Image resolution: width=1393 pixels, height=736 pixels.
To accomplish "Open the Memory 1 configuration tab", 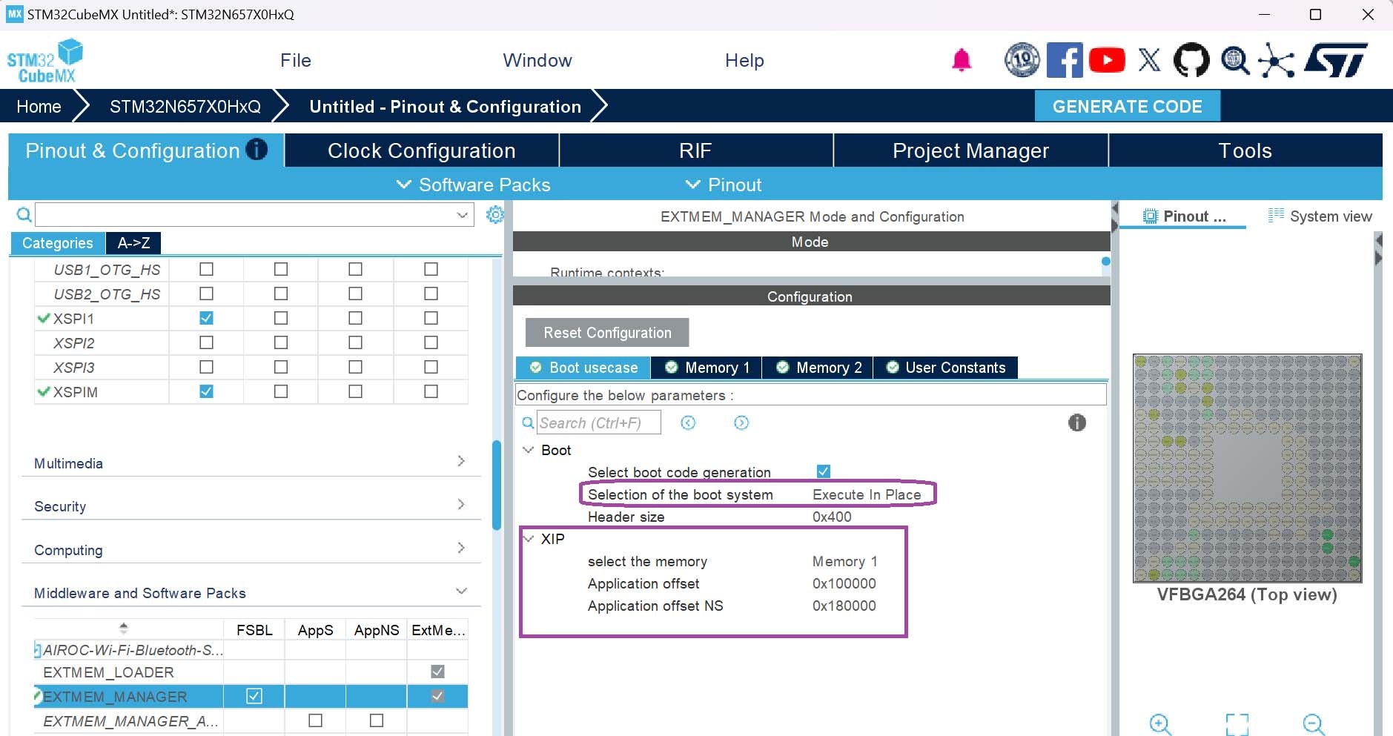I will click(707, 368).
